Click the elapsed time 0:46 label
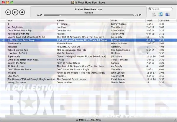177x122 pixels. pyautogui.click(x=40, y=15)
